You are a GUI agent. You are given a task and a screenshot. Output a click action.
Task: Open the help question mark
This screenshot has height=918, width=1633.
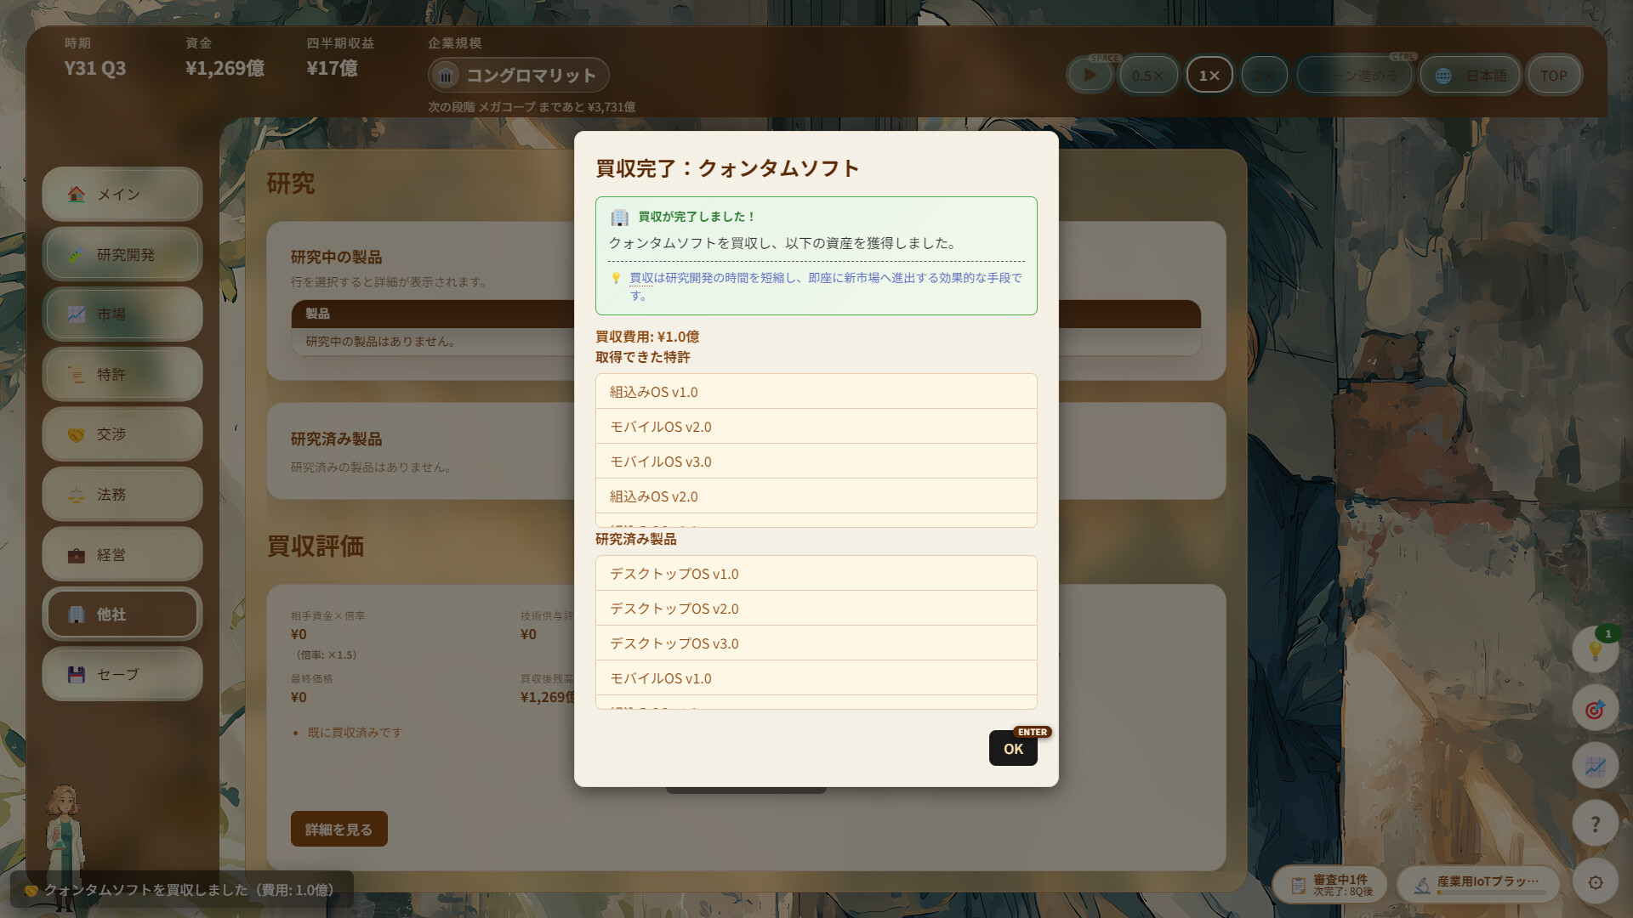[x=1596, y=823]
